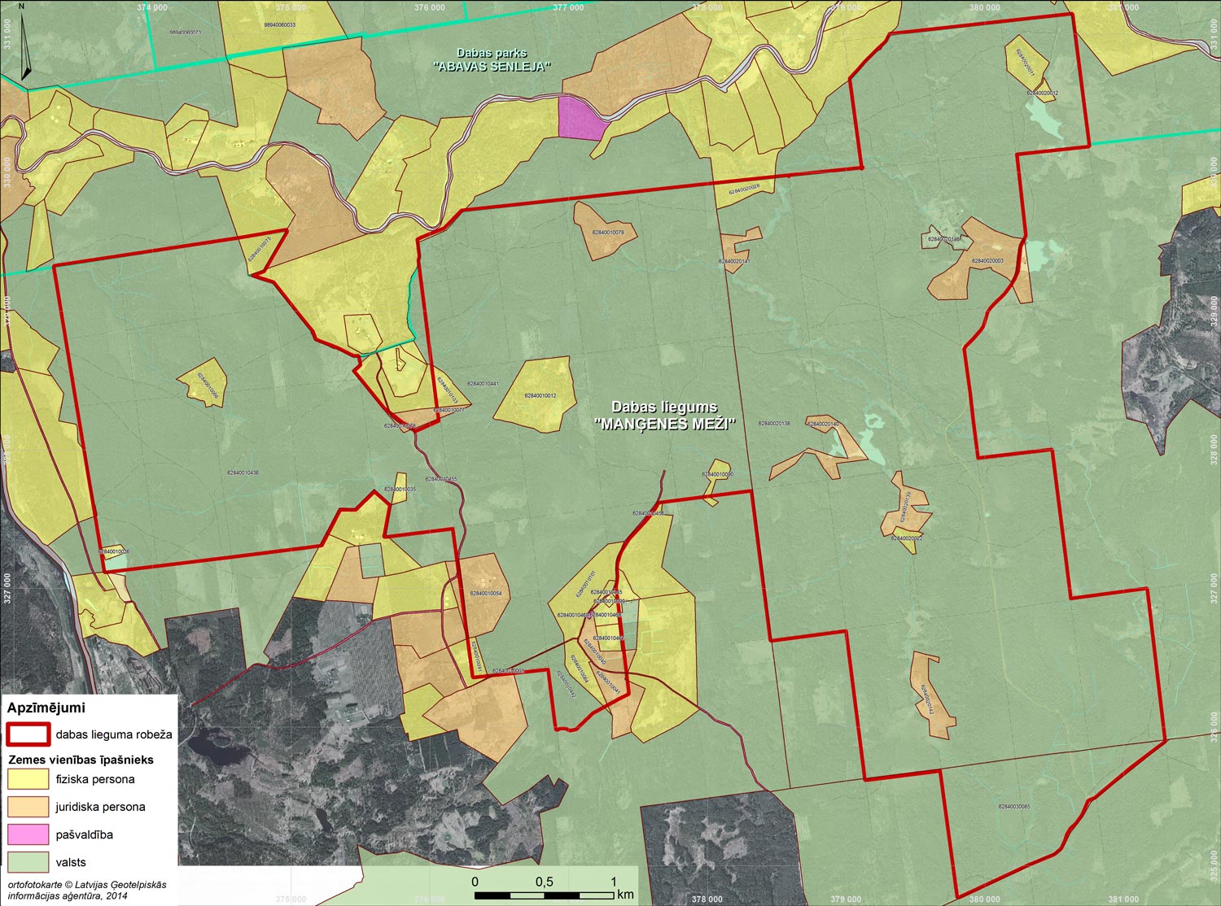The height and width of the screenshot is (906, 1221).
Task: Click the kilometre scale bar
Action: [x=544, y=895]
